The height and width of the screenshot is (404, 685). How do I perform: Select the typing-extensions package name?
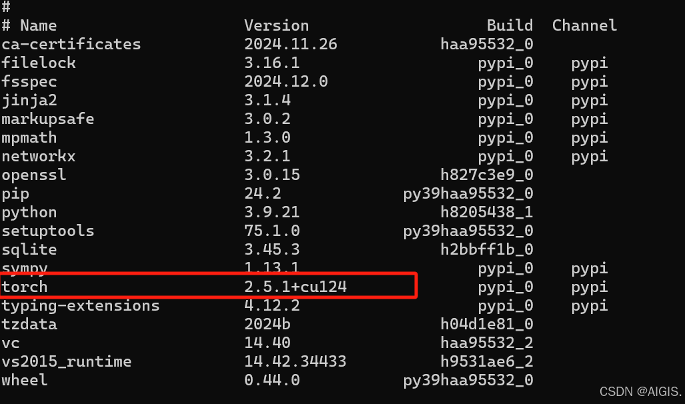click(80, 306)
